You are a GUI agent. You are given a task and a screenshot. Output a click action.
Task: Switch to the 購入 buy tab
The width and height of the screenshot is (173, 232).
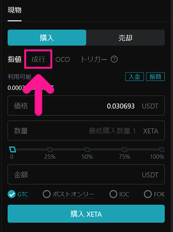coord(47,37)
